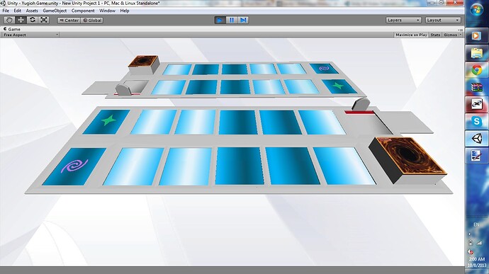Open the Layout dropdown
This screenshot has width=489, height=274.
click(x=443, y=21)
